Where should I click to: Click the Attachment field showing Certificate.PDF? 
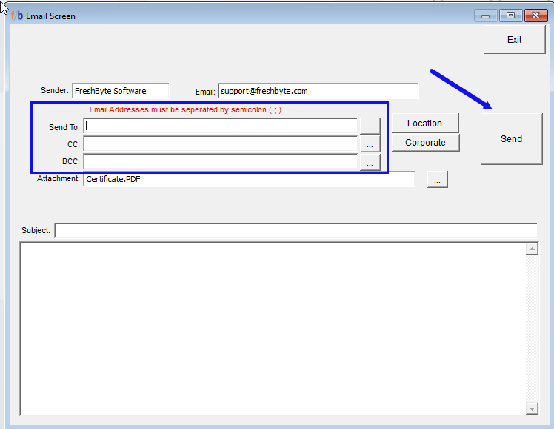248,179
